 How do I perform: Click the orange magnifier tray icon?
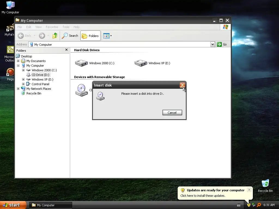point(259,205)
